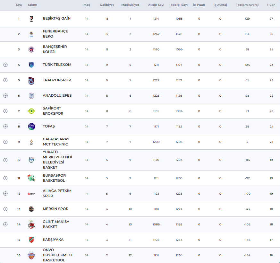Click the Sıra column header
Screen dimensions: 280x263
pos(19,5)
